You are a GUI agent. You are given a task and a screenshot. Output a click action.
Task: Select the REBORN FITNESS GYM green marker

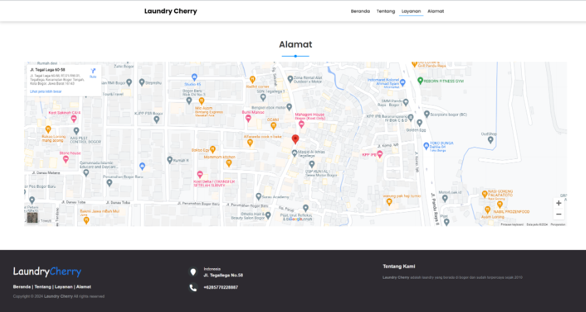coord(420,80)
